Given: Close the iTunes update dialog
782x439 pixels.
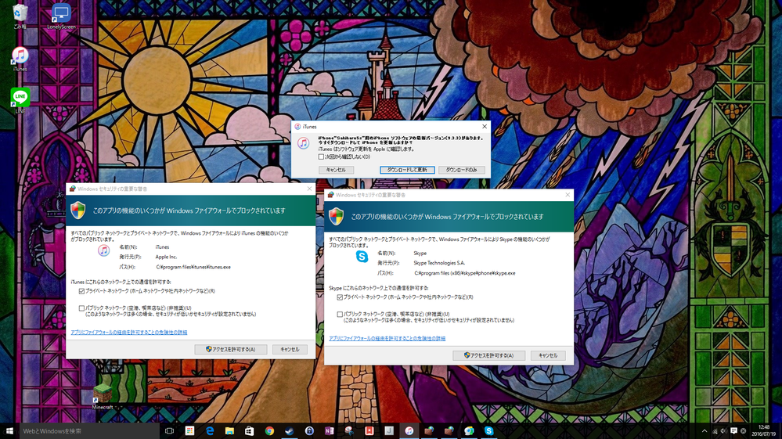Looking at the screenshot, I should (x=485, y=127).
